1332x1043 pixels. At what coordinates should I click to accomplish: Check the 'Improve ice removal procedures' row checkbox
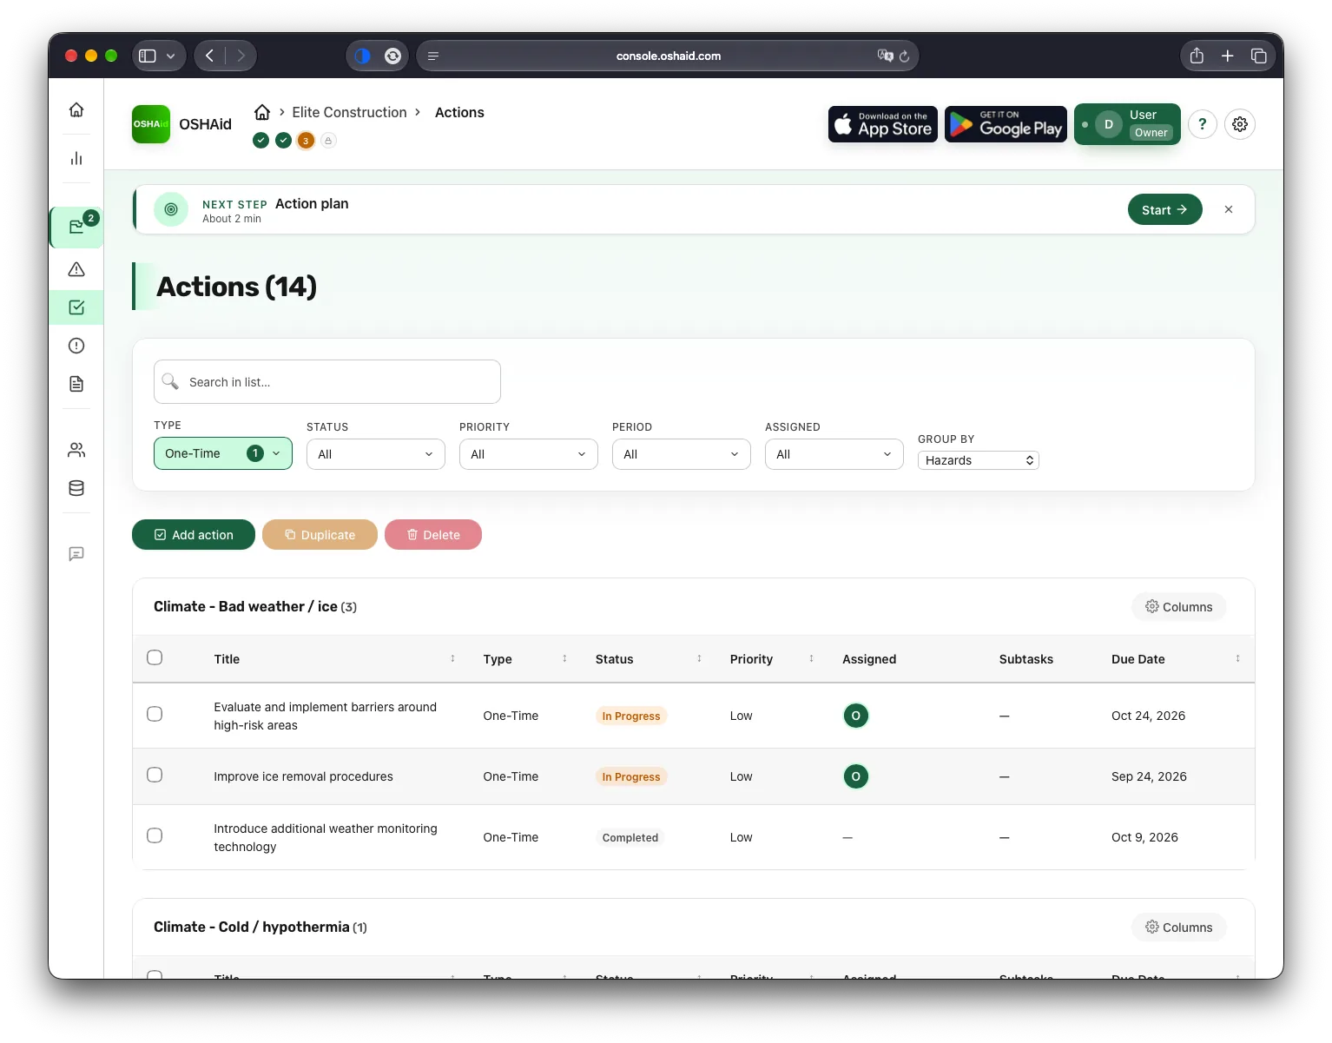(155, 775)
